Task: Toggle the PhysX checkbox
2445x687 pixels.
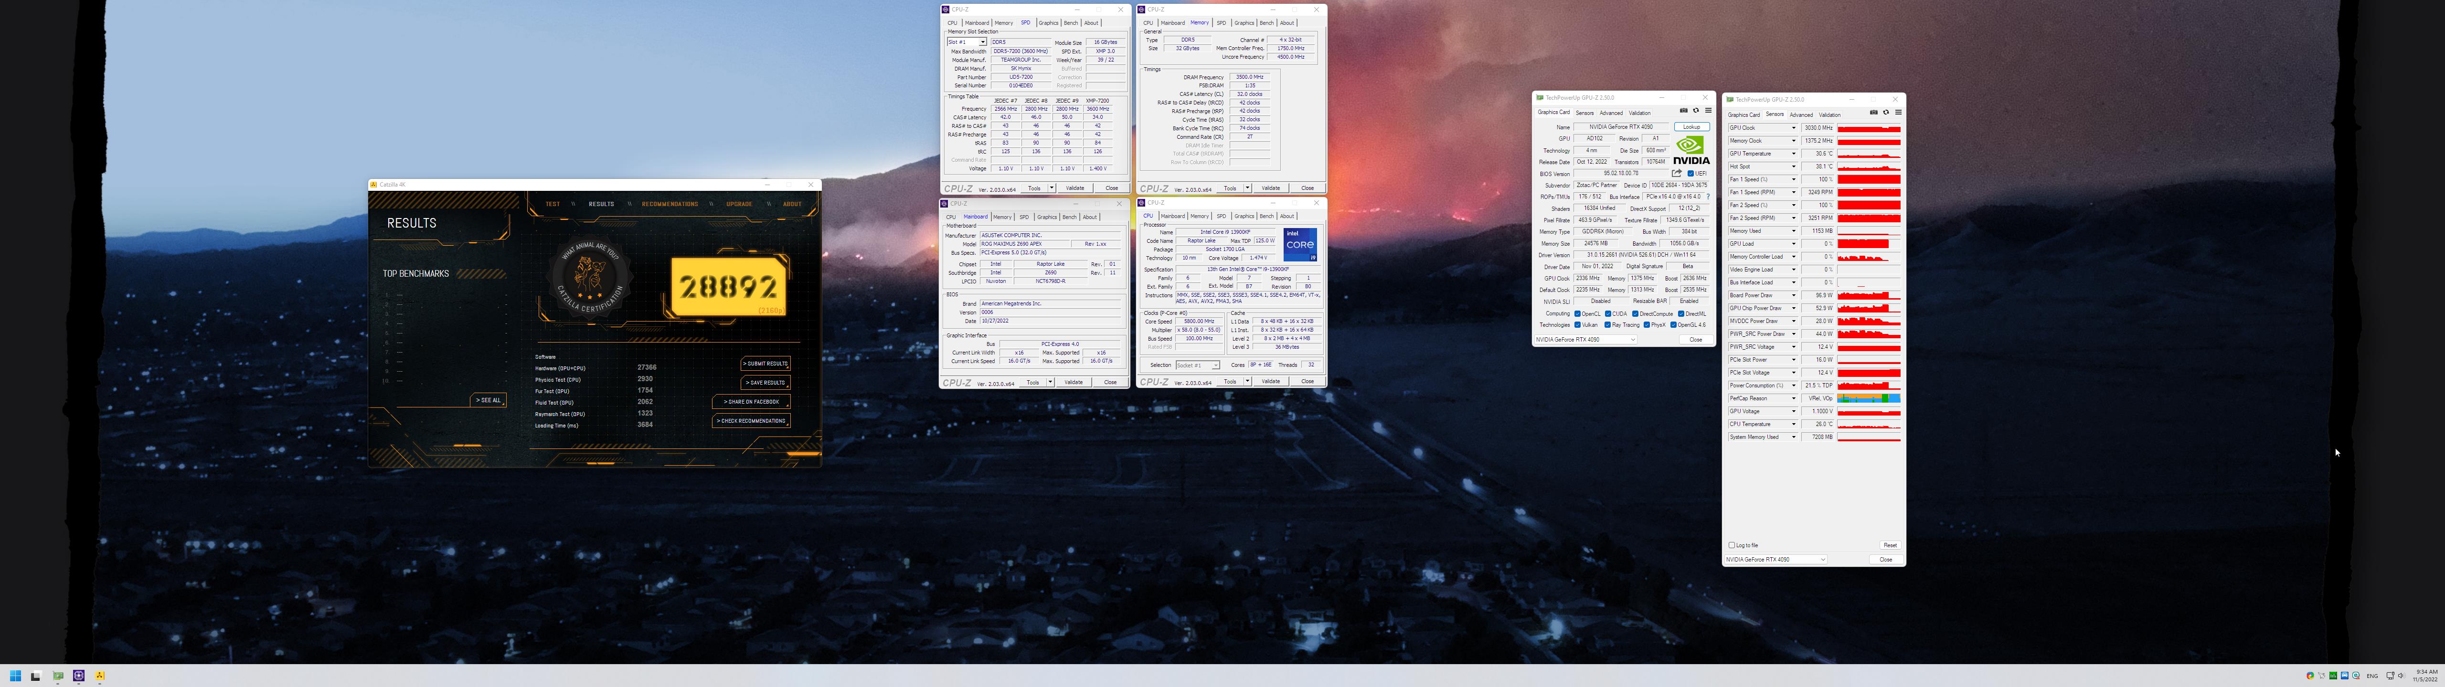Action: 1647,324
